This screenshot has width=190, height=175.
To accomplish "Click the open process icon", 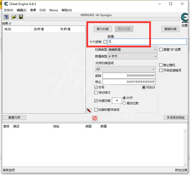I will tap(6, 17).
